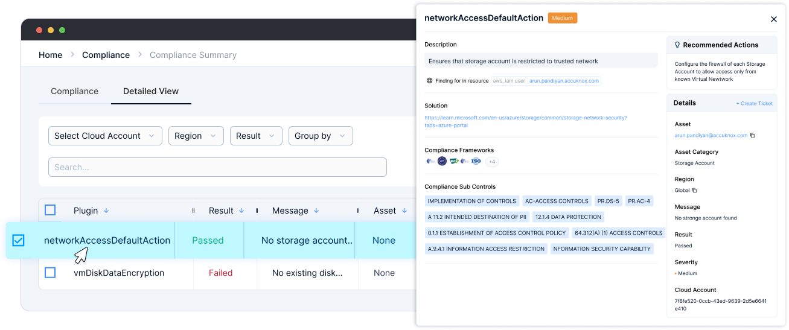Viewport: 789px width, 330px height.
Task: Click Compliance Summary in the breadcrumb
Action: click(193, 55)
